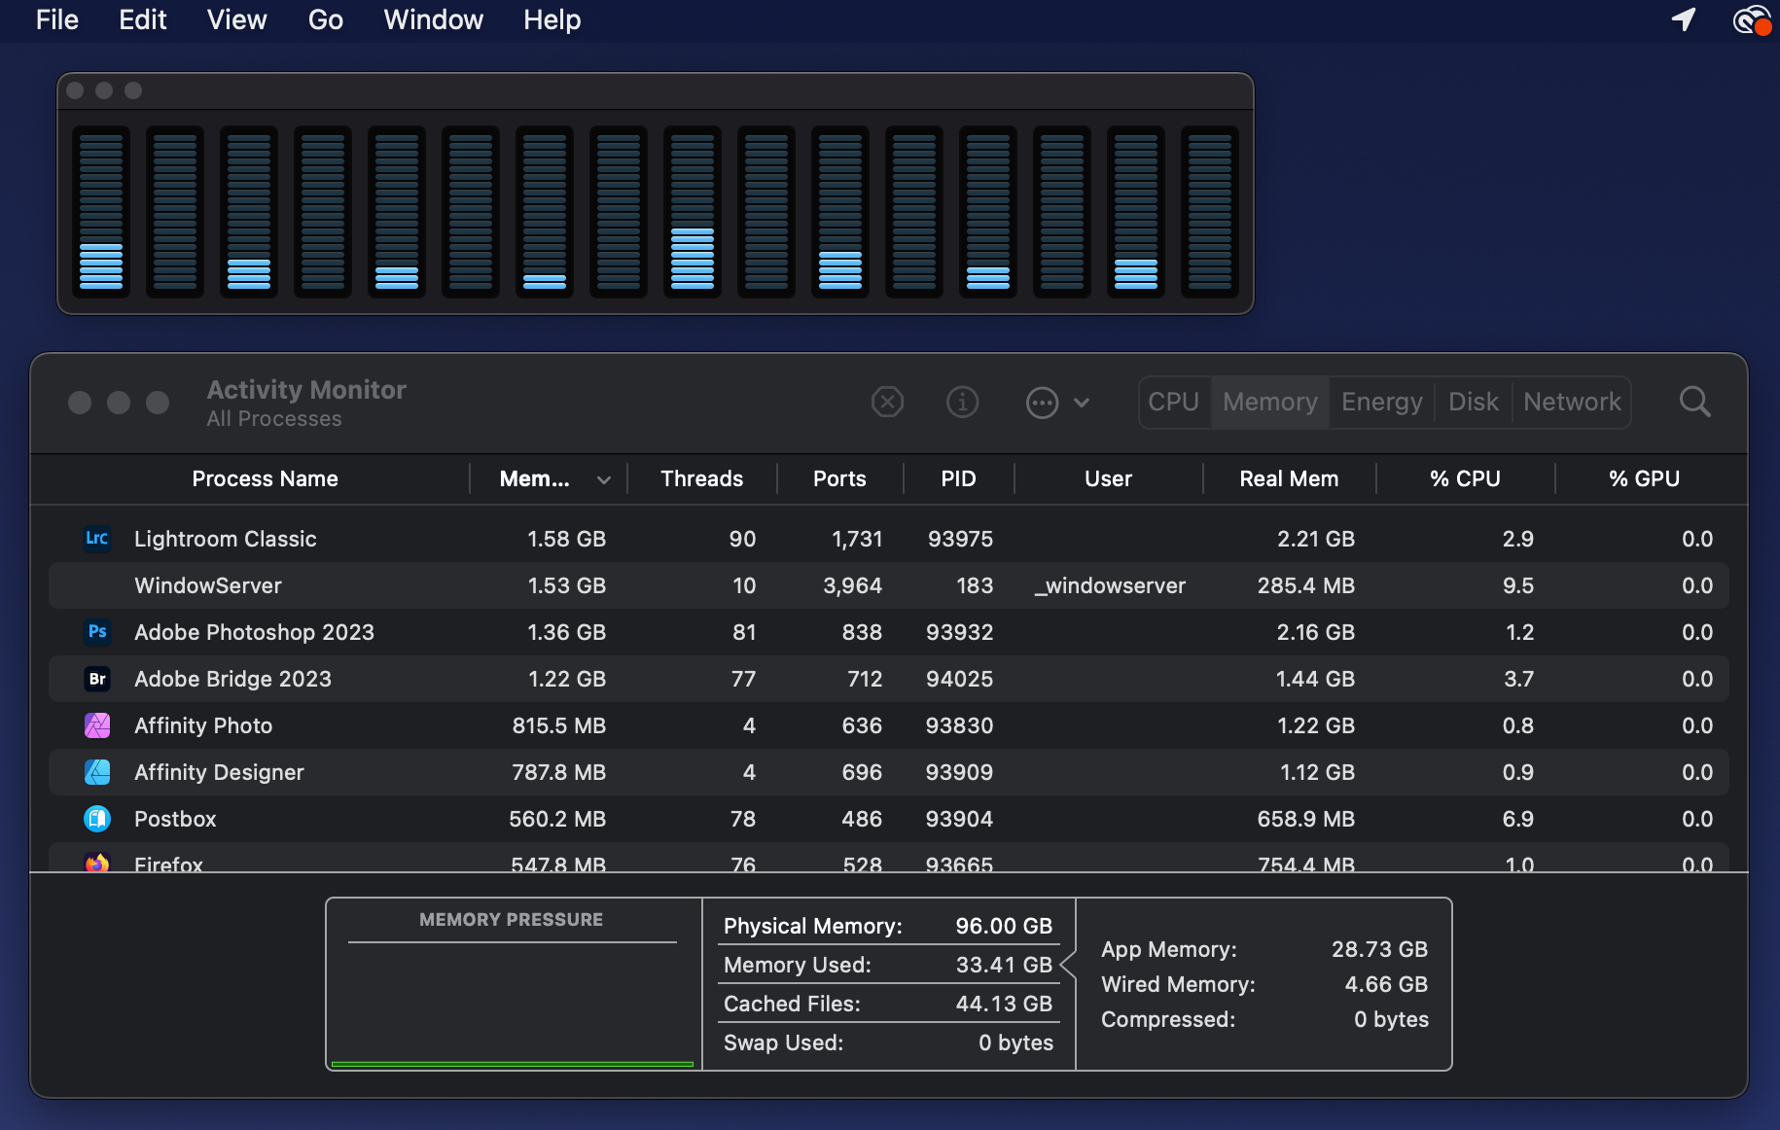Select the Lightroom Classic process row
This screenshot has width=1780, height=1130.
click(x=889, y=539)
